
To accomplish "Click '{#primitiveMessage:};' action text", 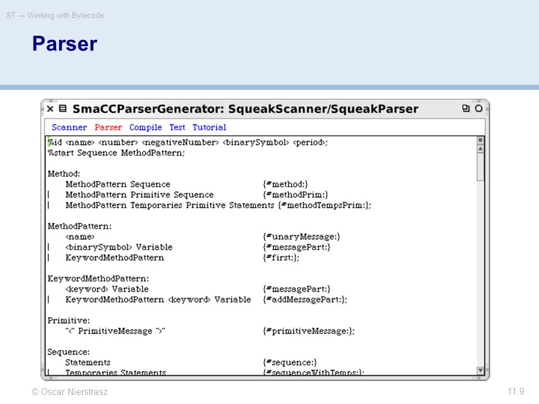I will point(309,331).
